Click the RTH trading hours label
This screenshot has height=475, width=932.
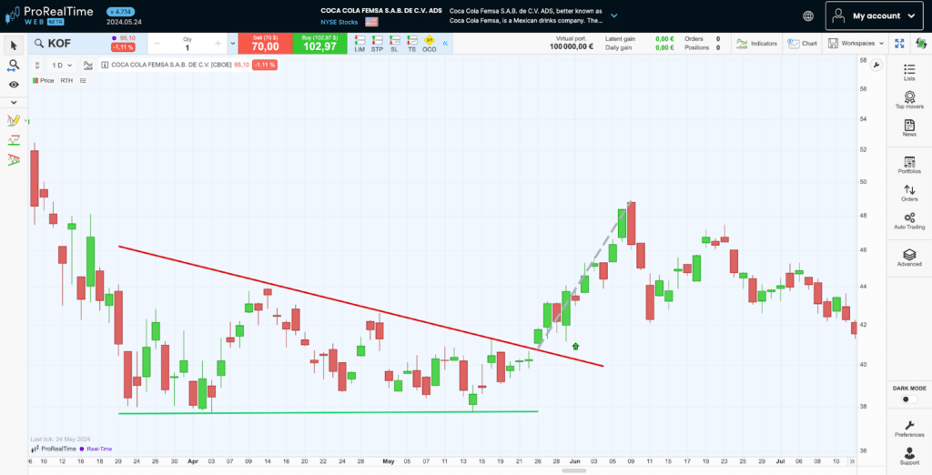point(66,80)
